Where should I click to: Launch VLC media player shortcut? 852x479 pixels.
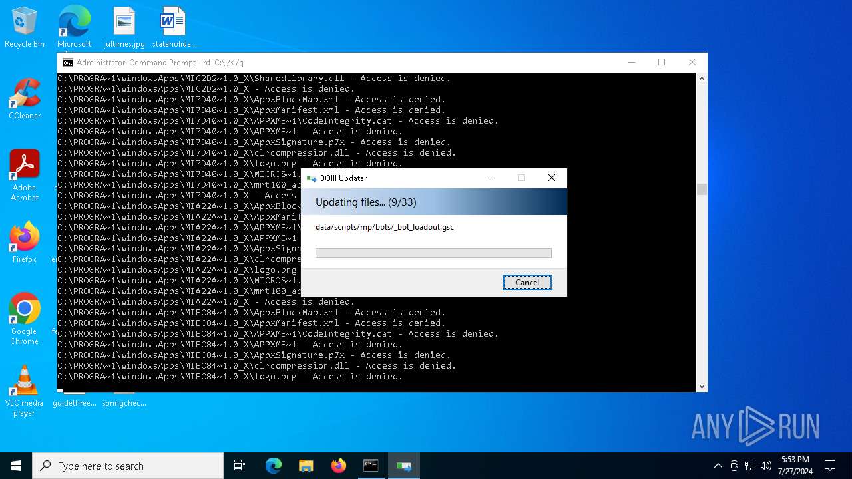point(25,391)
